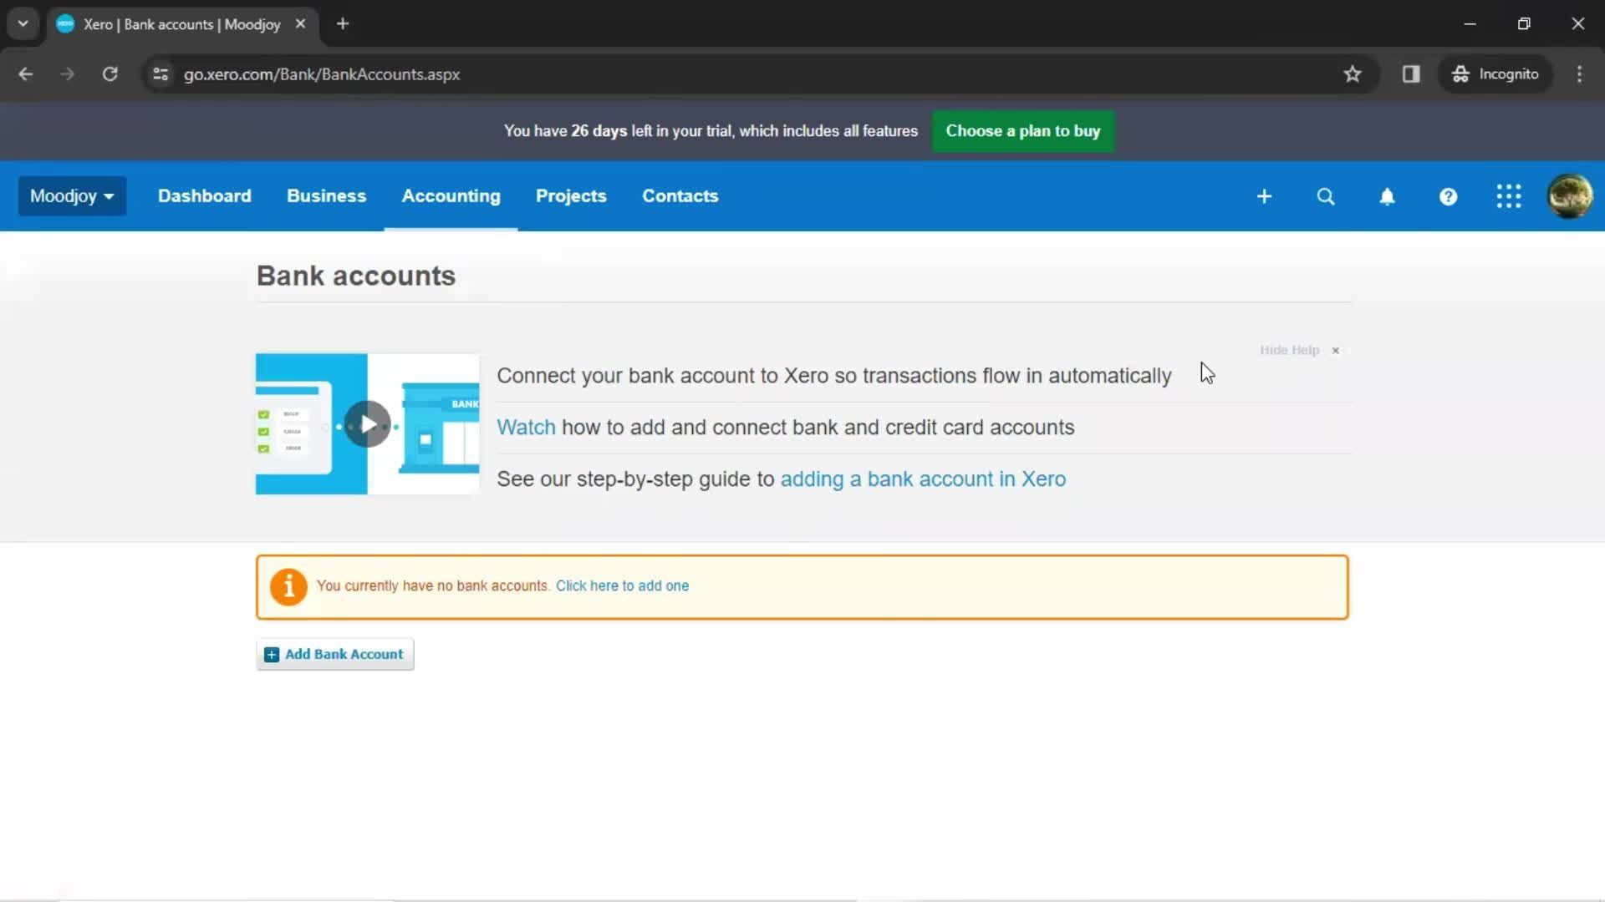The width and height of the screenshot is (1605, 902).
Task: Select the Xero Bank accounts browser tab
Action: (181, 24)
